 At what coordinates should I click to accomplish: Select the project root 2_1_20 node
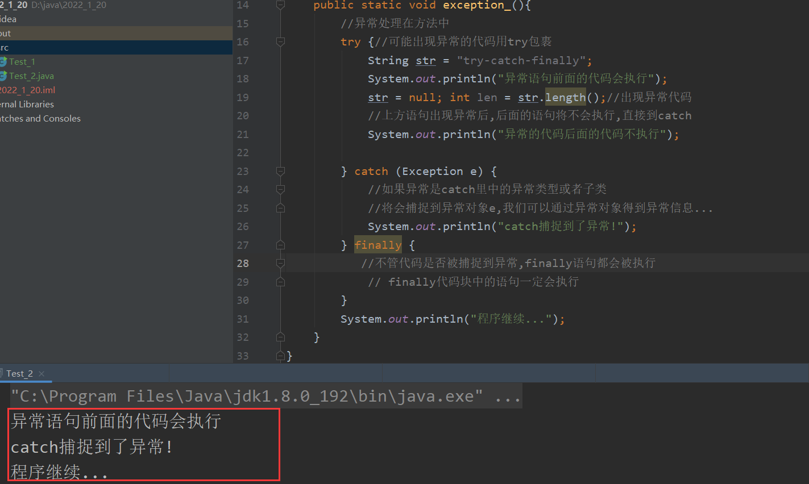(14, 5)
